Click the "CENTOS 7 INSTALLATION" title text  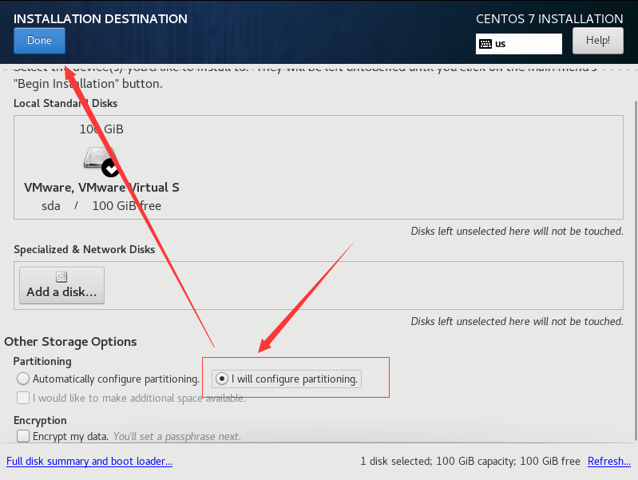(x=549, y=18)
